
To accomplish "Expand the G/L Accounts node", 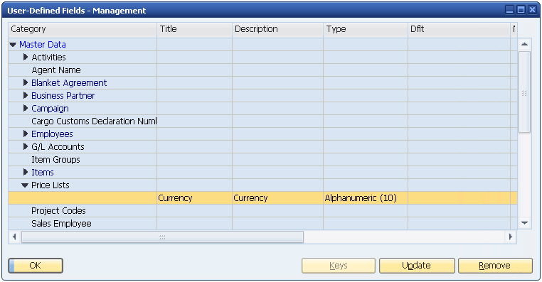I will pos(25,147).
